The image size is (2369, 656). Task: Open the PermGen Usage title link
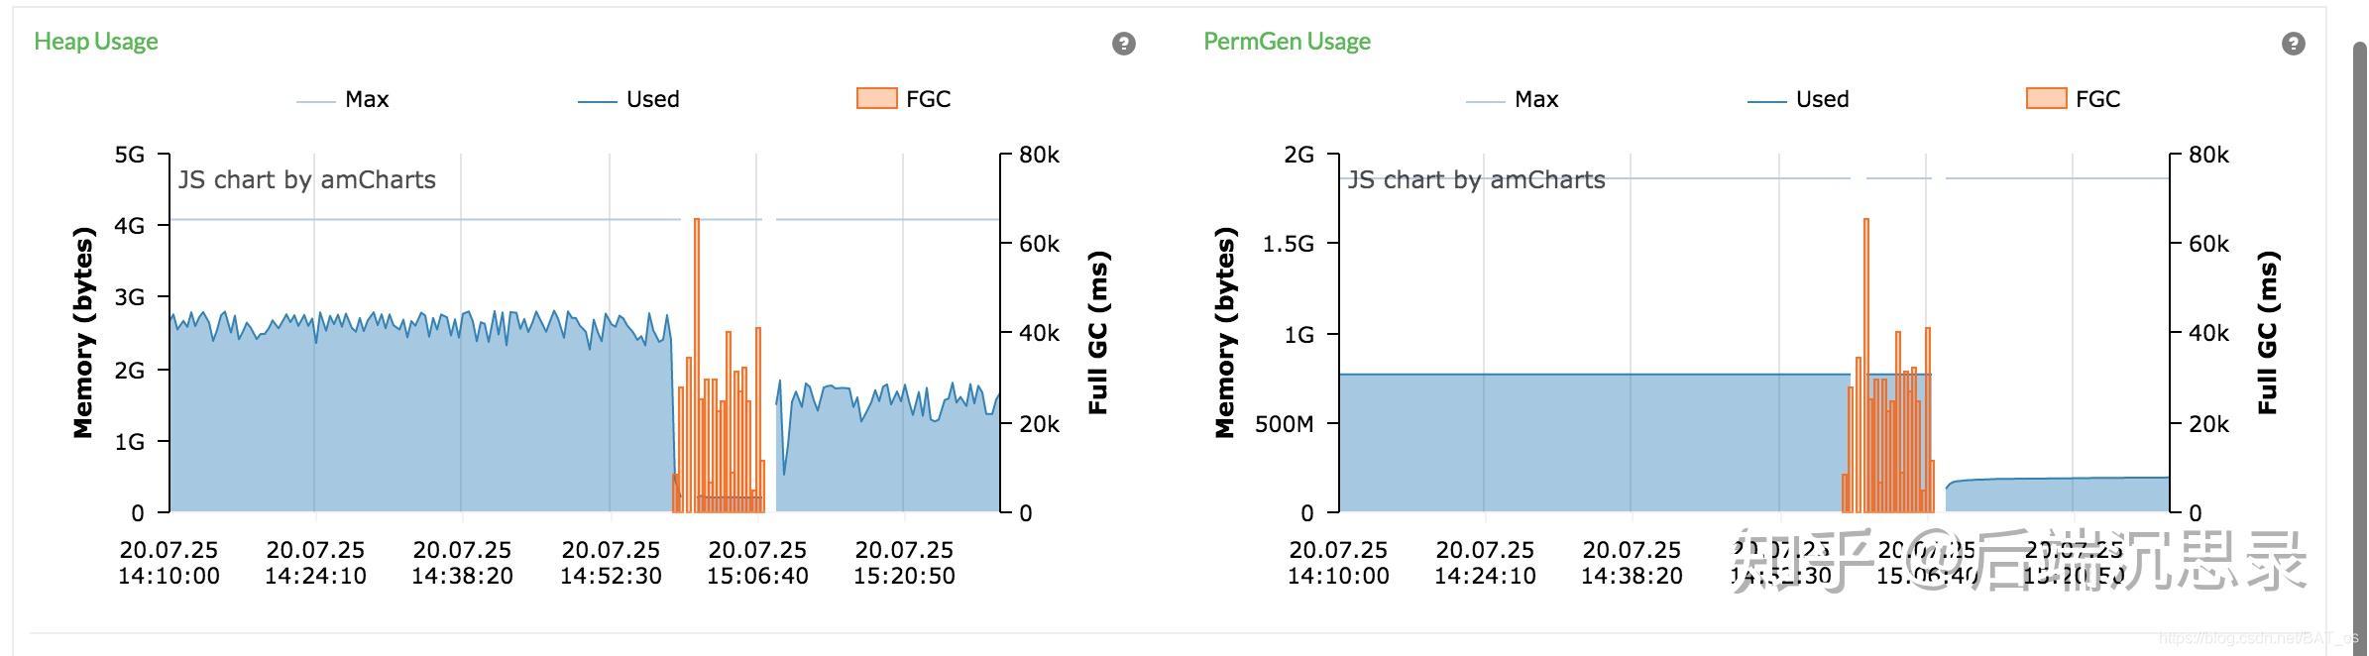tap(1287, 42)
